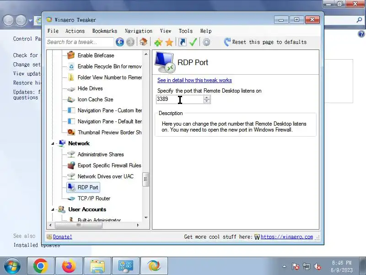Open See in detail how this tweak works
The image size is (366, 275).
coord(194,80)
